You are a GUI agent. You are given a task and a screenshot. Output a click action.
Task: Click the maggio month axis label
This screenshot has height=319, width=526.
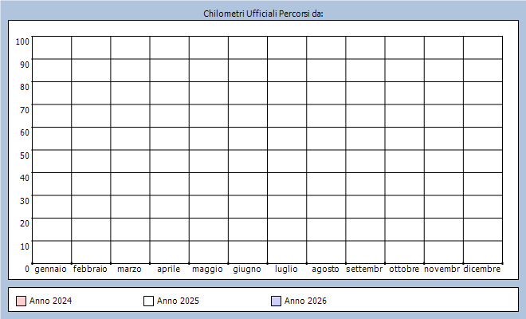coord(207,270)
